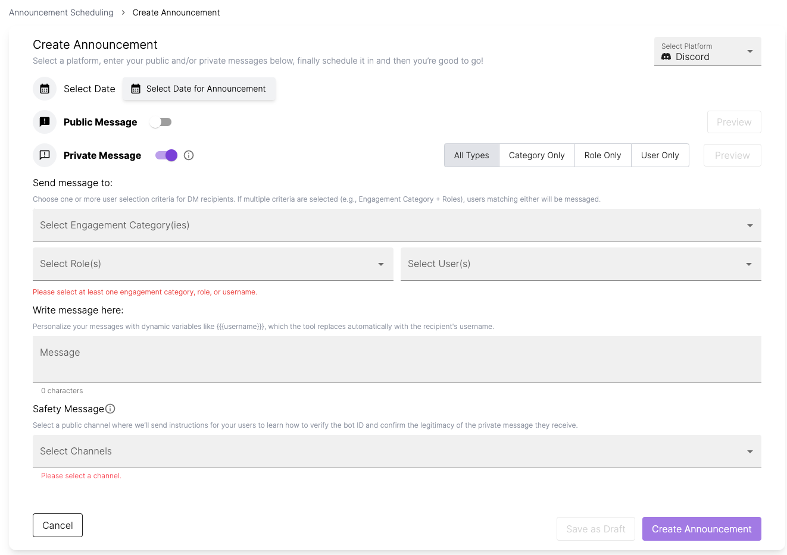Expand Select Engagement Category(ies) dropdown
Screen dimensions: 787x555
[x=396, y=225]
